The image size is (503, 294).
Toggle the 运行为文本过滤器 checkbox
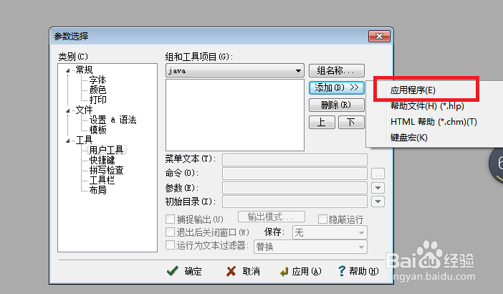[x=170, y=245]
